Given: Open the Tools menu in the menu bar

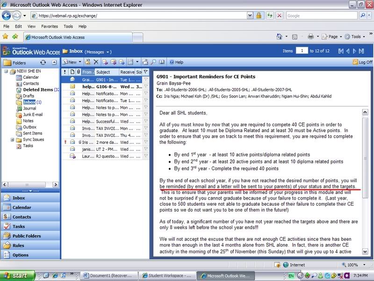Looking at the screenshot, I should pos(68,27).
